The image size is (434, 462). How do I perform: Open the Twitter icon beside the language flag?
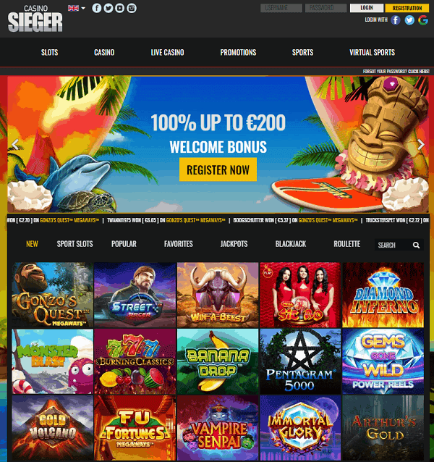[x=109, y=8]
